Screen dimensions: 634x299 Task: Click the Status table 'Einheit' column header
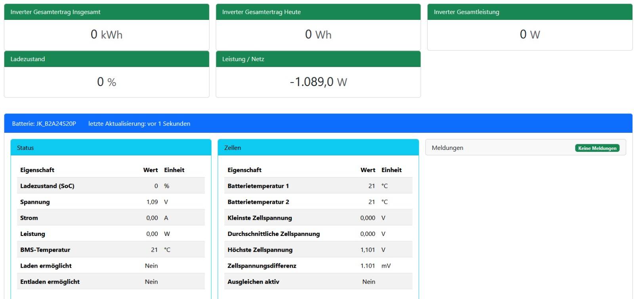(x=174, y=170)
